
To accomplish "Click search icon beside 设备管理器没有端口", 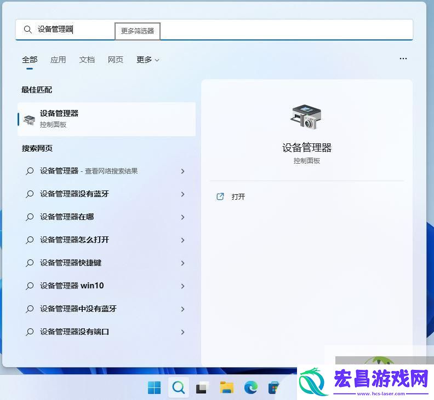I will pyautogui.click(x=30, y=332).
